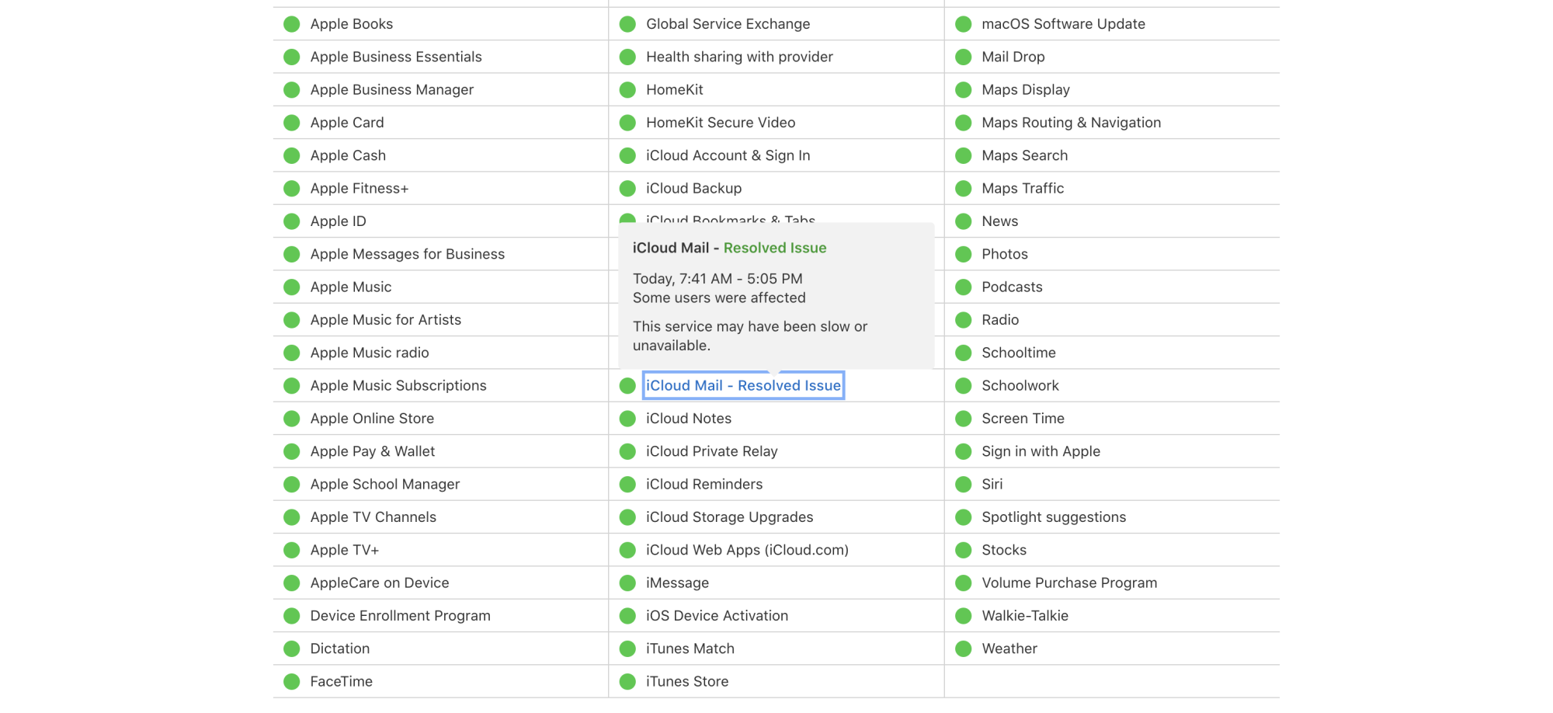Click the status icon next to Photos
The height and width of the screenshot is (713, 1553).
[x=964, y=255]
